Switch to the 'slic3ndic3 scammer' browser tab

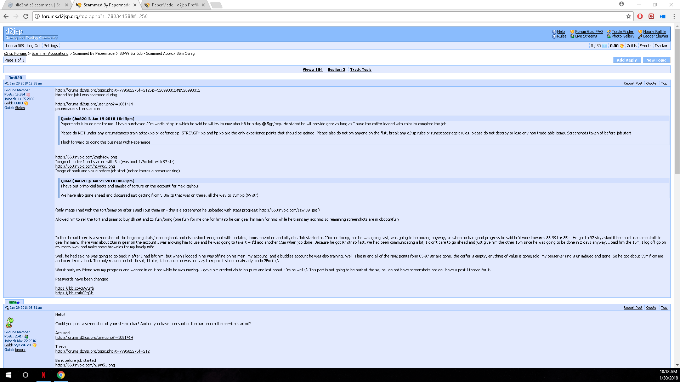pyautogui.click(x=37, y=5)
